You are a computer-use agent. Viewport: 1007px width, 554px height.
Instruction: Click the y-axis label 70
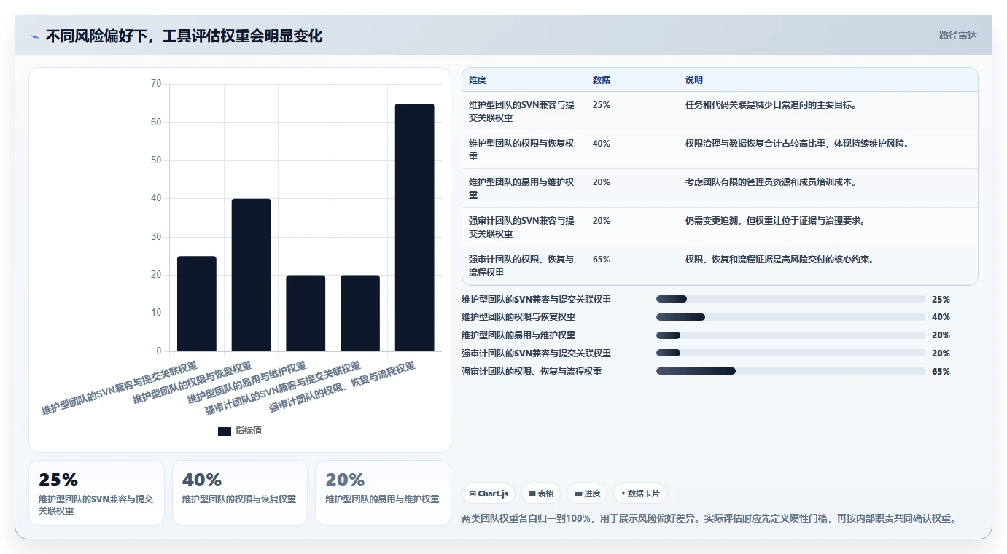coord(156,84)
